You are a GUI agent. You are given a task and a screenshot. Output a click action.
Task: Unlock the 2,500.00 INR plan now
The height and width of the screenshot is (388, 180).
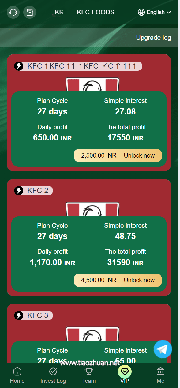[118, 155]
